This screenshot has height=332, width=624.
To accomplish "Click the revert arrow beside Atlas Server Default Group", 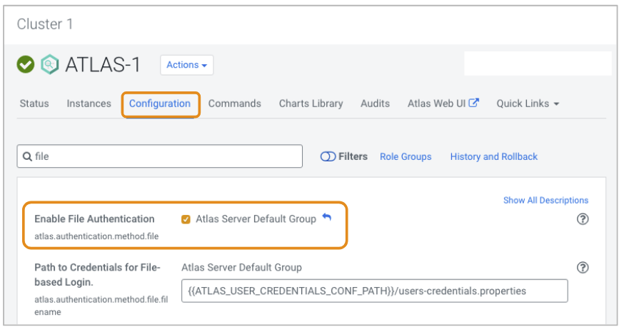I will (327, 218).
